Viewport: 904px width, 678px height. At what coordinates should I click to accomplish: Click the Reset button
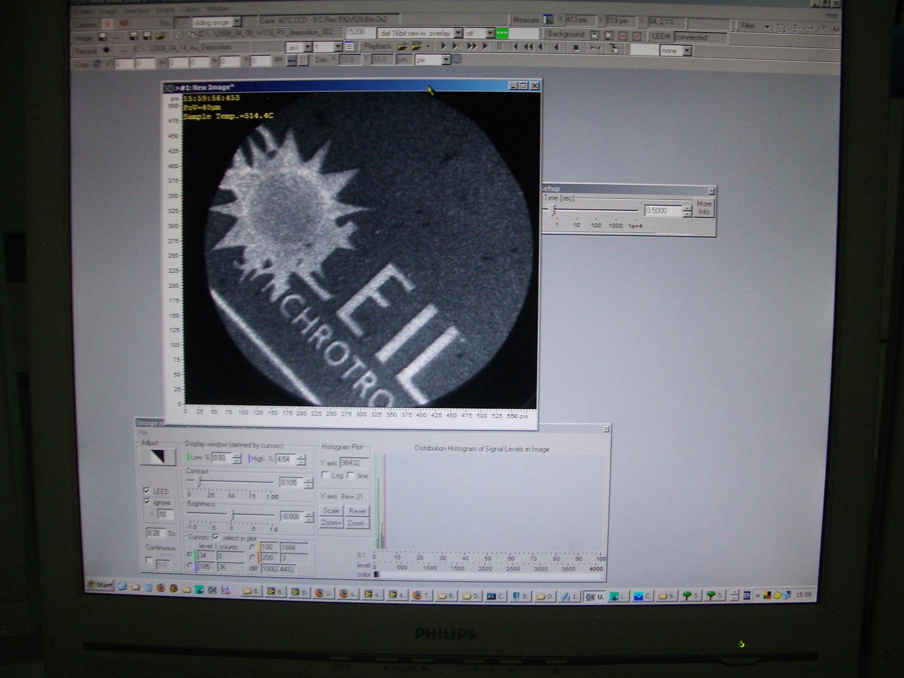(x=357, y=511)
